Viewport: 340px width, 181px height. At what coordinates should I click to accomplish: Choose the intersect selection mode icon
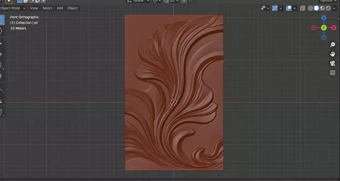43,1
